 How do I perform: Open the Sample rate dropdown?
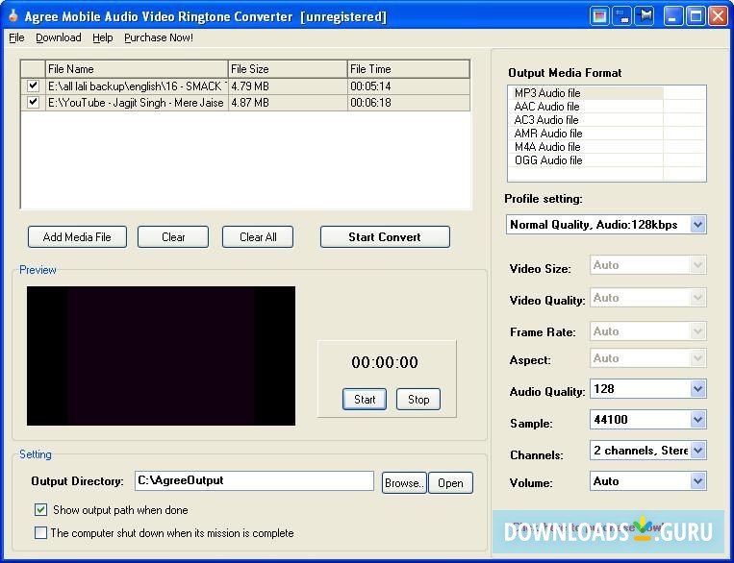697,420
